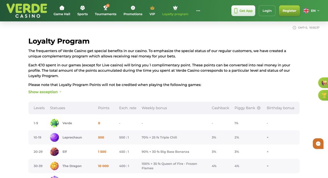Click the Piggy Bank info icon
This screenshot has height=178, width=328.
click(259, 108)
